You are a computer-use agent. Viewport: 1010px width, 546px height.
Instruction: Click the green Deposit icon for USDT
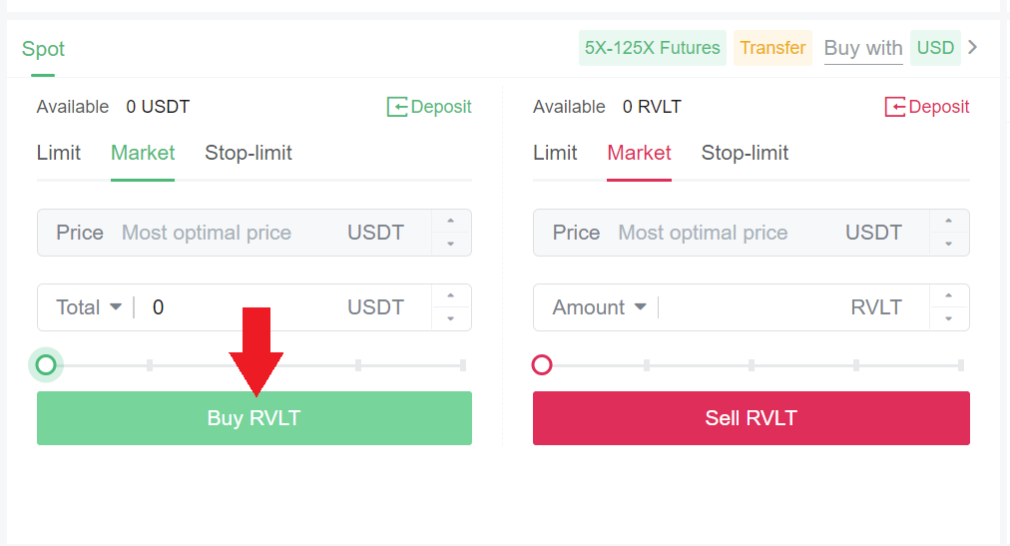397,107
